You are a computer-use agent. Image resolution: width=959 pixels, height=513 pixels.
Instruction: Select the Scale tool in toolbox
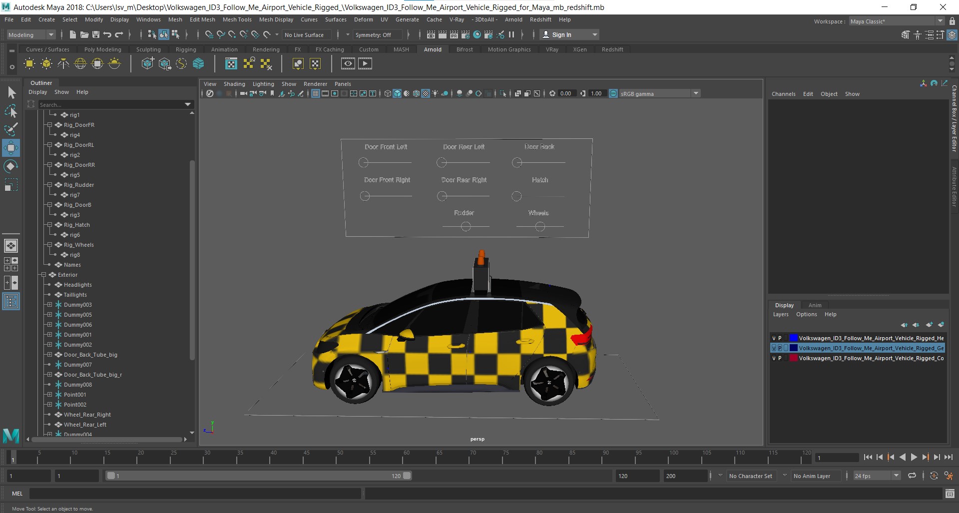11,185
